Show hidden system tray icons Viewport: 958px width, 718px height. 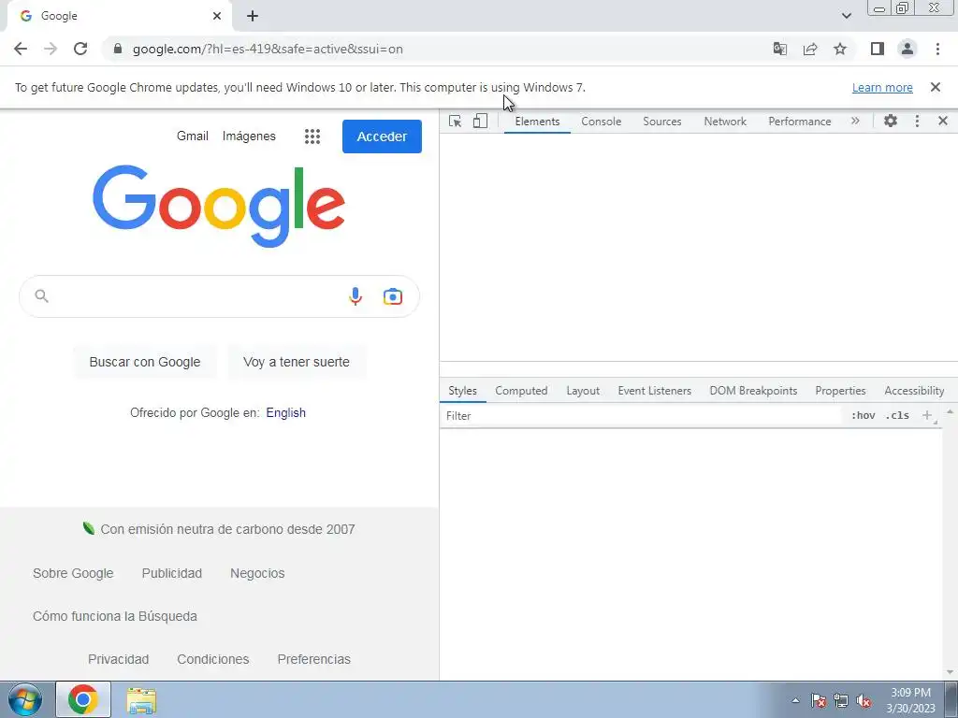795,700
